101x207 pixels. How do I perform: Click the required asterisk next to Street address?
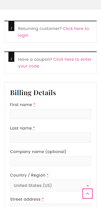pyautogui.click(x=42, y=199)
